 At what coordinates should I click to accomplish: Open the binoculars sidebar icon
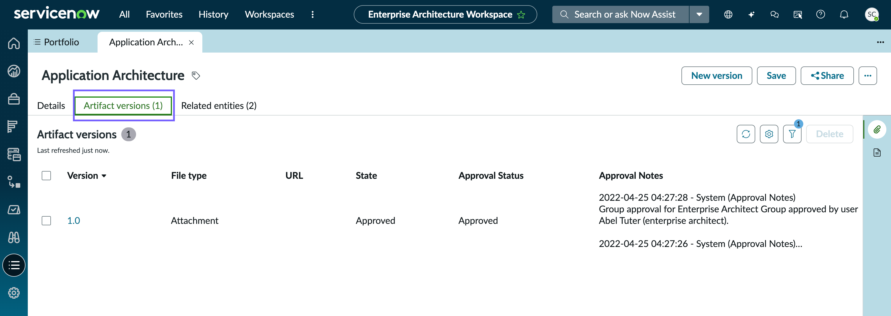(x=14, y=237)
